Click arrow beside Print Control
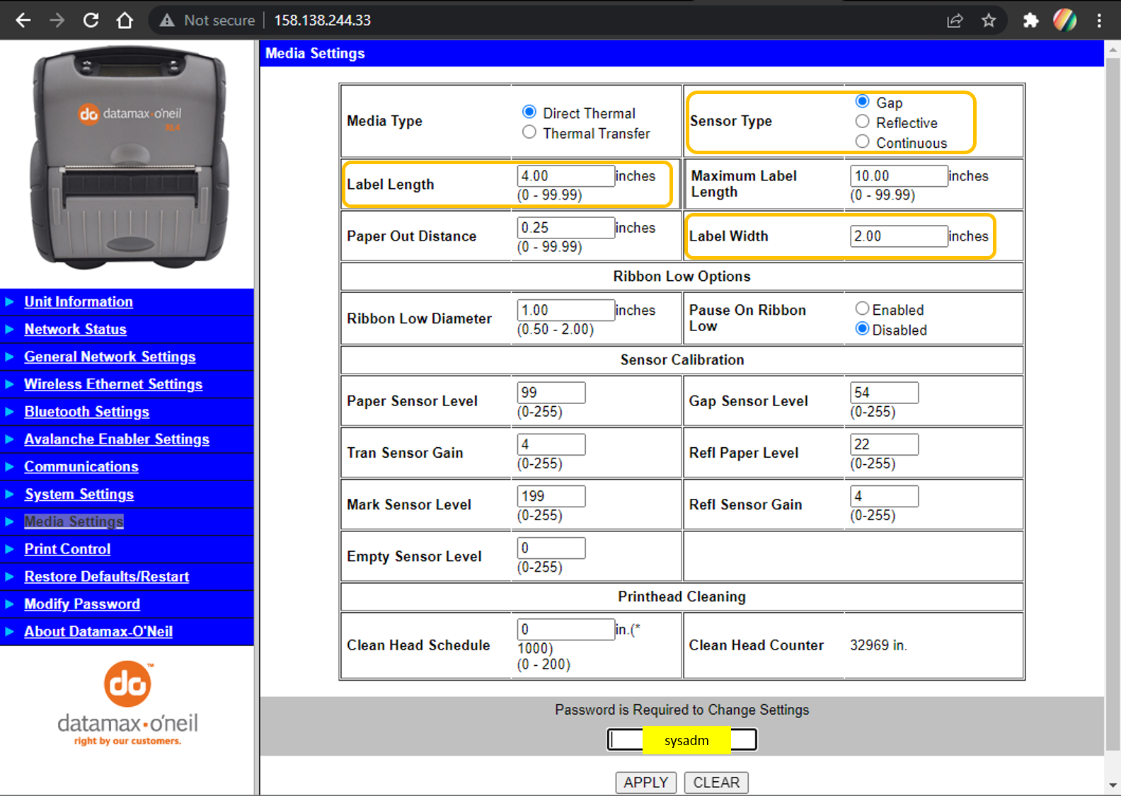1121x796 pixels. (10, 549)
